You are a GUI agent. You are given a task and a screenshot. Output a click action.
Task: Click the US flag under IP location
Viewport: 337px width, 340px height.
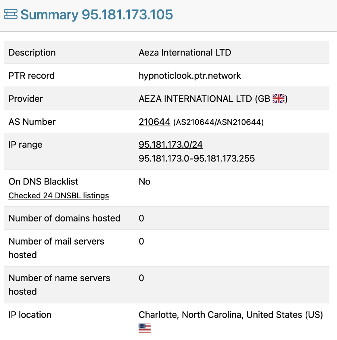tap(145, 328)
